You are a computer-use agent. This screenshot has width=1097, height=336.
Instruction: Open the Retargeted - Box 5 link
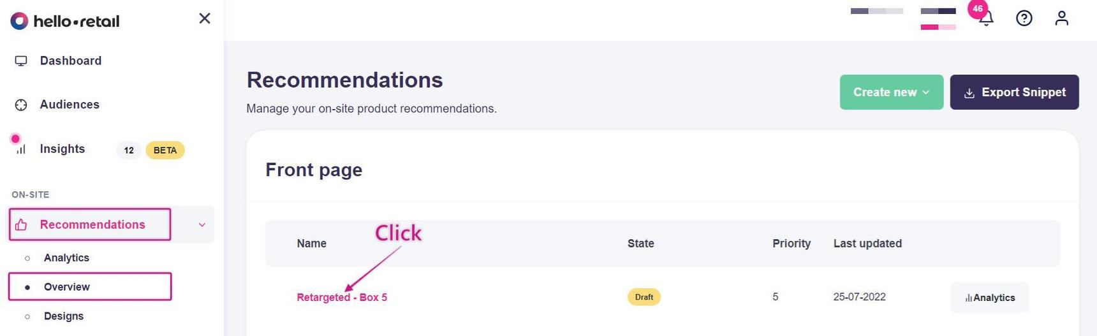(342, 298)
